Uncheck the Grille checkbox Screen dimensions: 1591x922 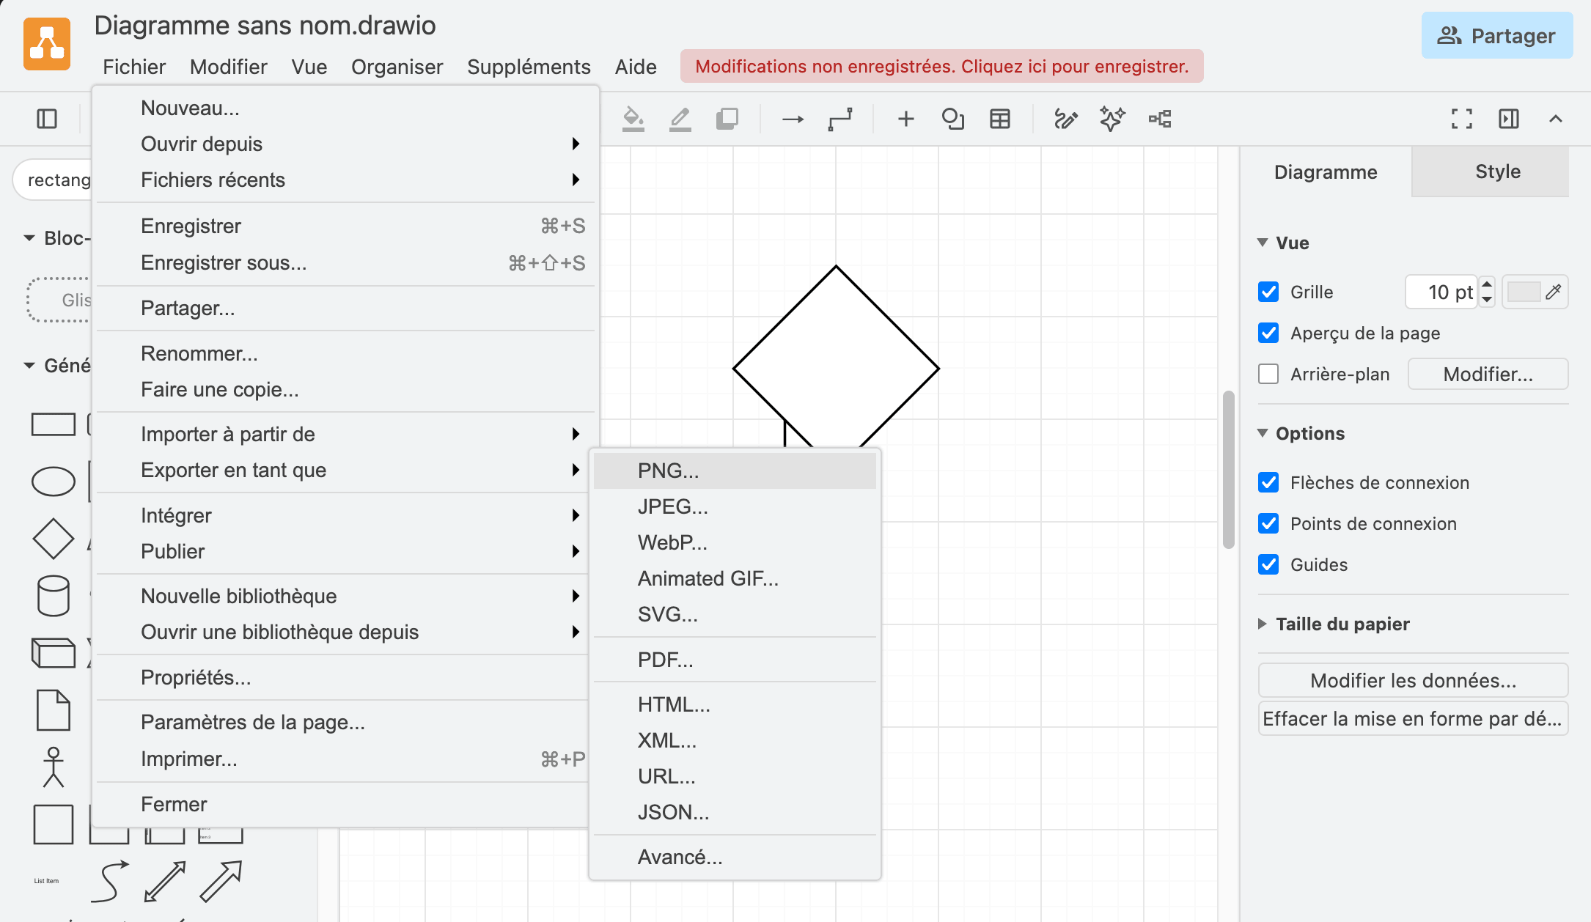1268,292
